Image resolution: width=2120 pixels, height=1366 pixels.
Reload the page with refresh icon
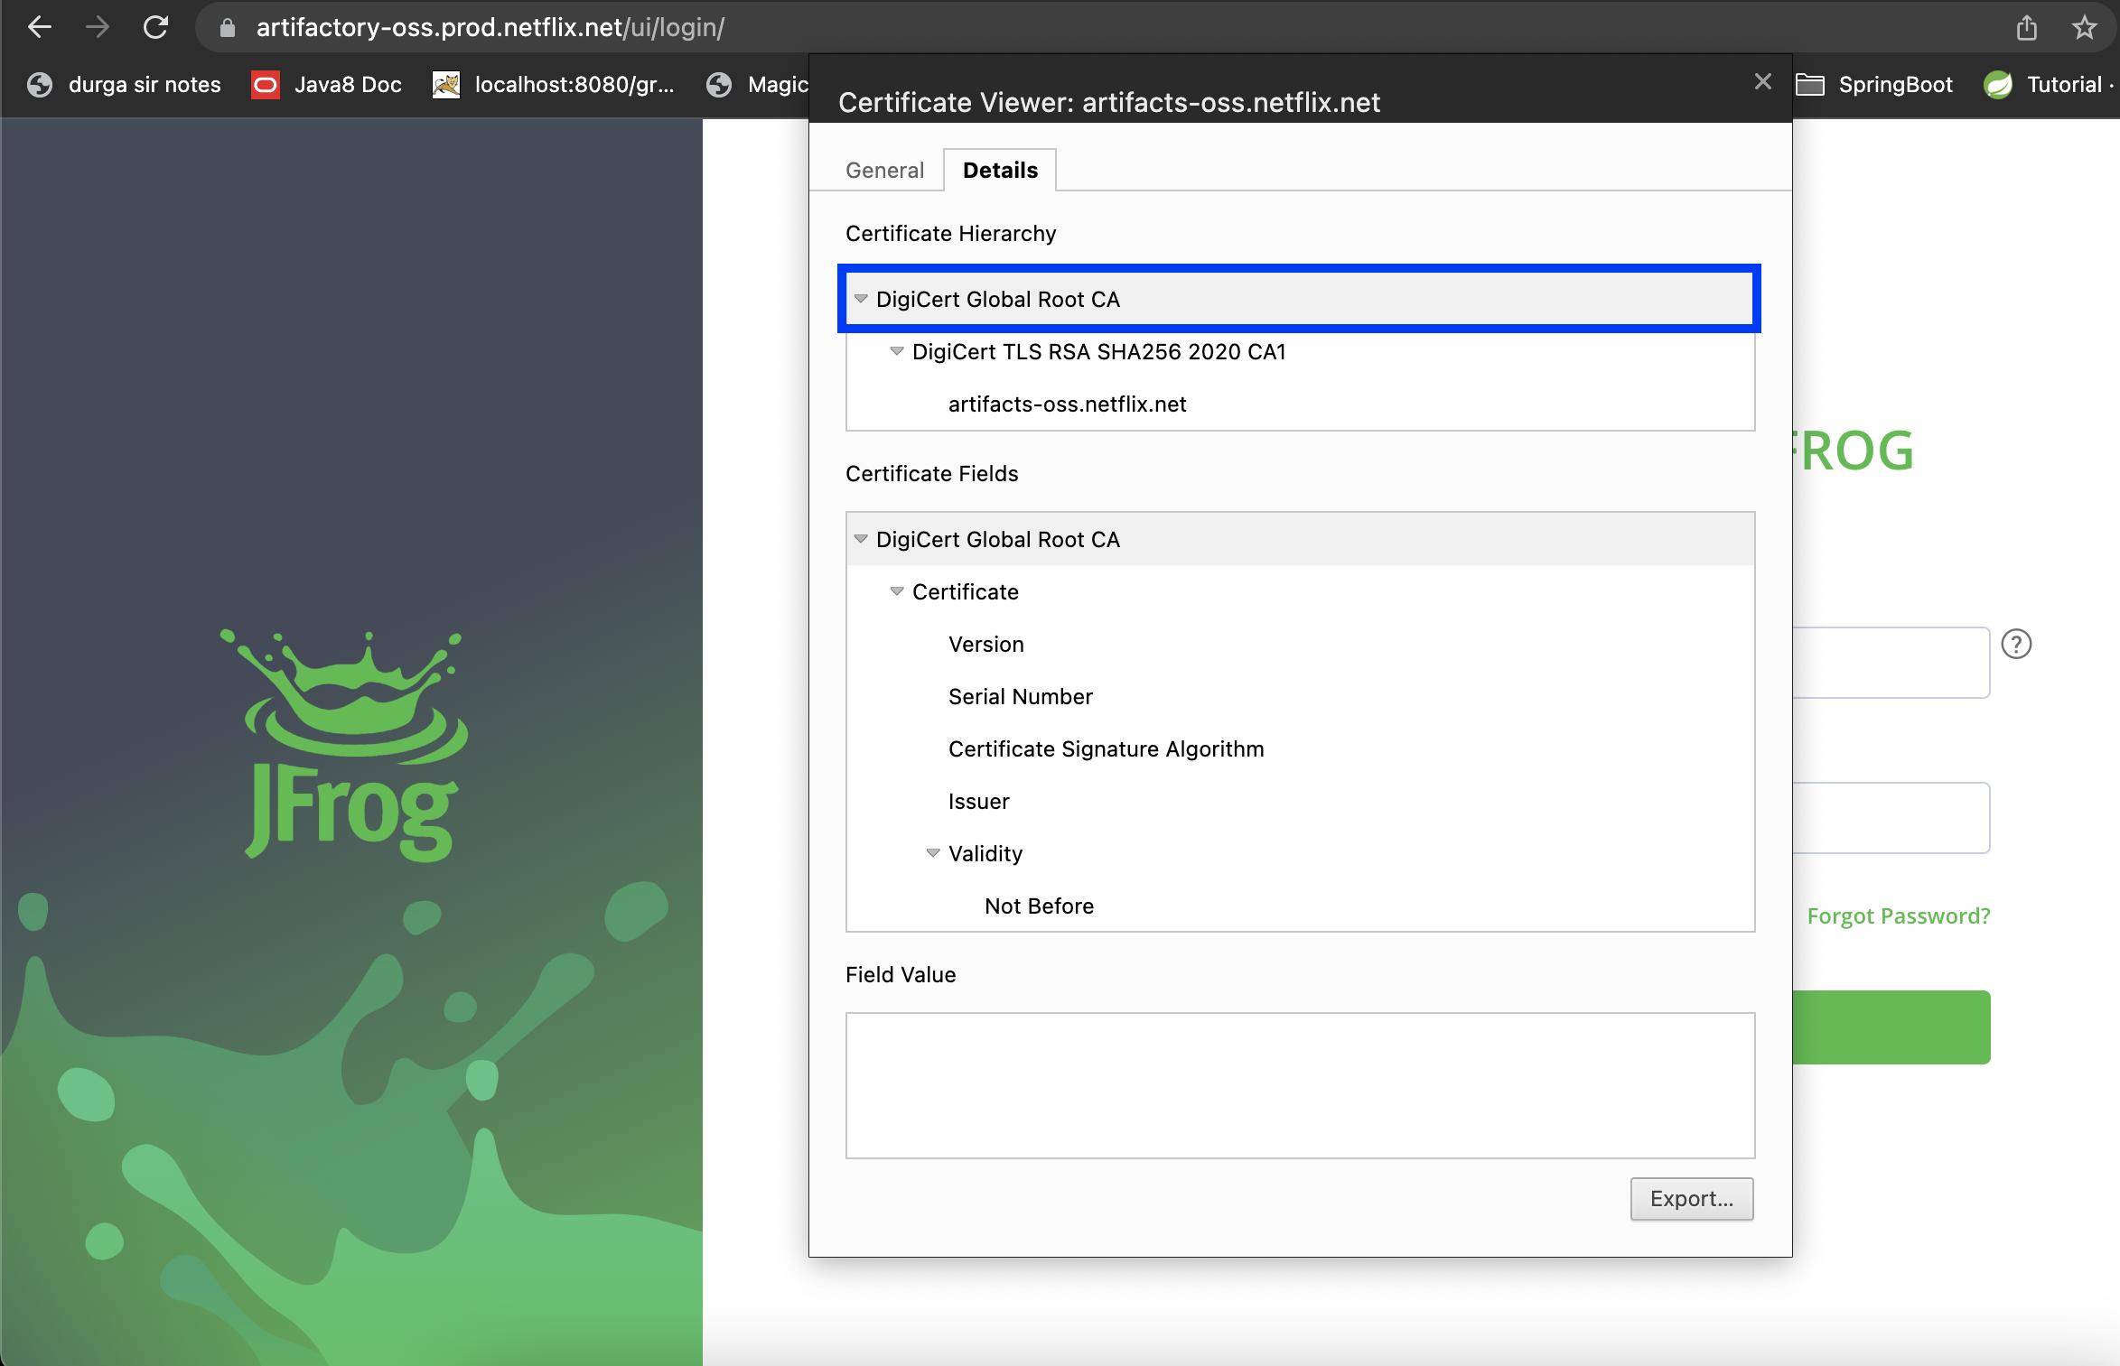click(x=156, y=27)
